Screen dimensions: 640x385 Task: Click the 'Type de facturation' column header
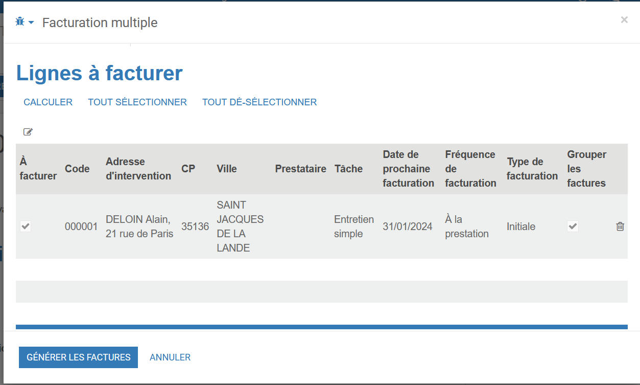coord(532,169)
